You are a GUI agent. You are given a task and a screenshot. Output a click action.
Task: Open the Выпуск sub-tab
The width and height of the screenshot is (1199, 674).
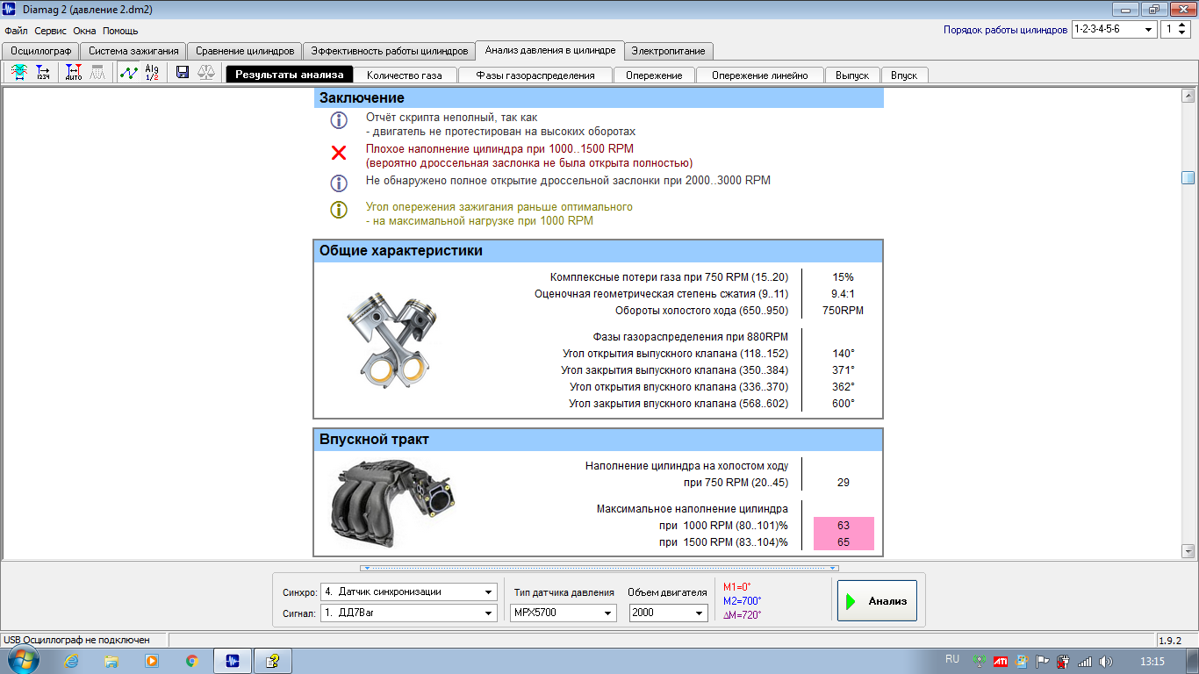pos(852,75)
